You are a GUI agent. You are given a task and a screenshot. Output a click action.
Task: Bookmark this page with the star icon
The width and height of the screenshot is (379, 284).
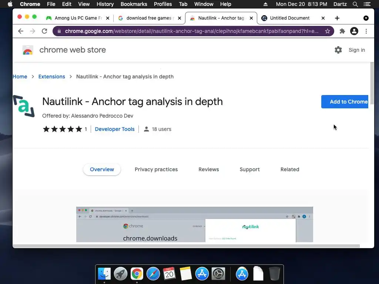click(x=328, y=31)
